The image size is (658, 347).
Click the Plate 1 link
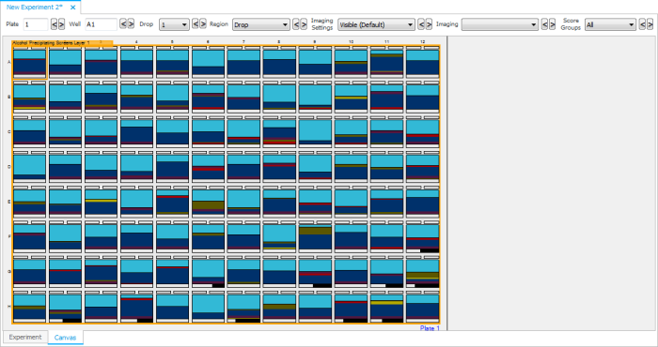pos(430,328)
